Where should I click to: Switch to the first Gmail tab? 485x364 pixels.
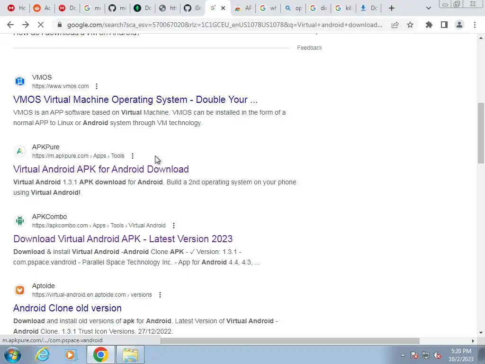pos(17,9)
